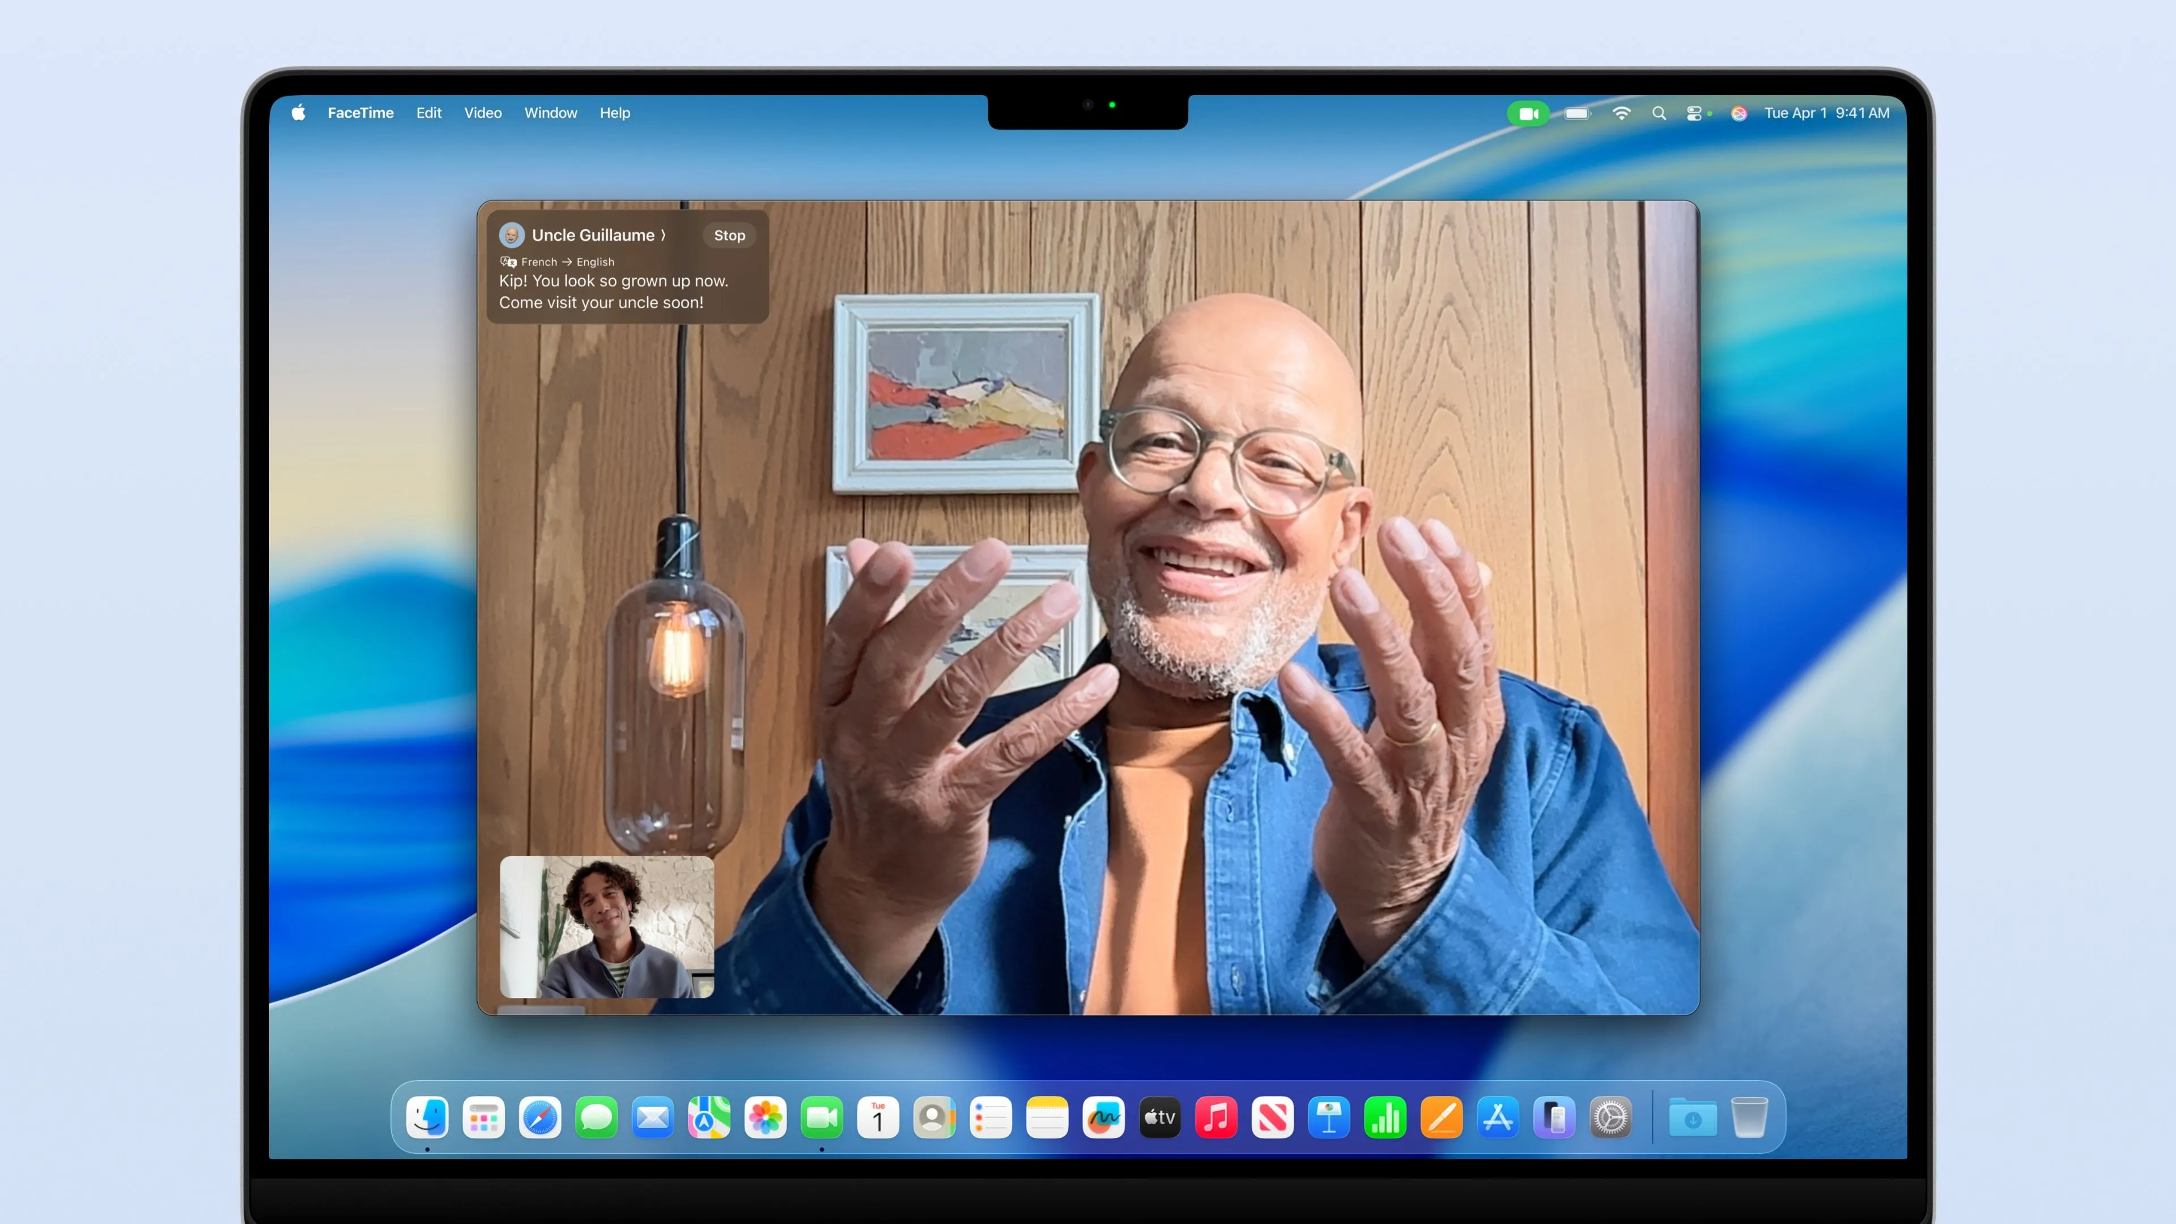This screenshot has width=2176, height=1224.
Task: Open the Pages app in Dock
Action: [x=1441, y=1119]
